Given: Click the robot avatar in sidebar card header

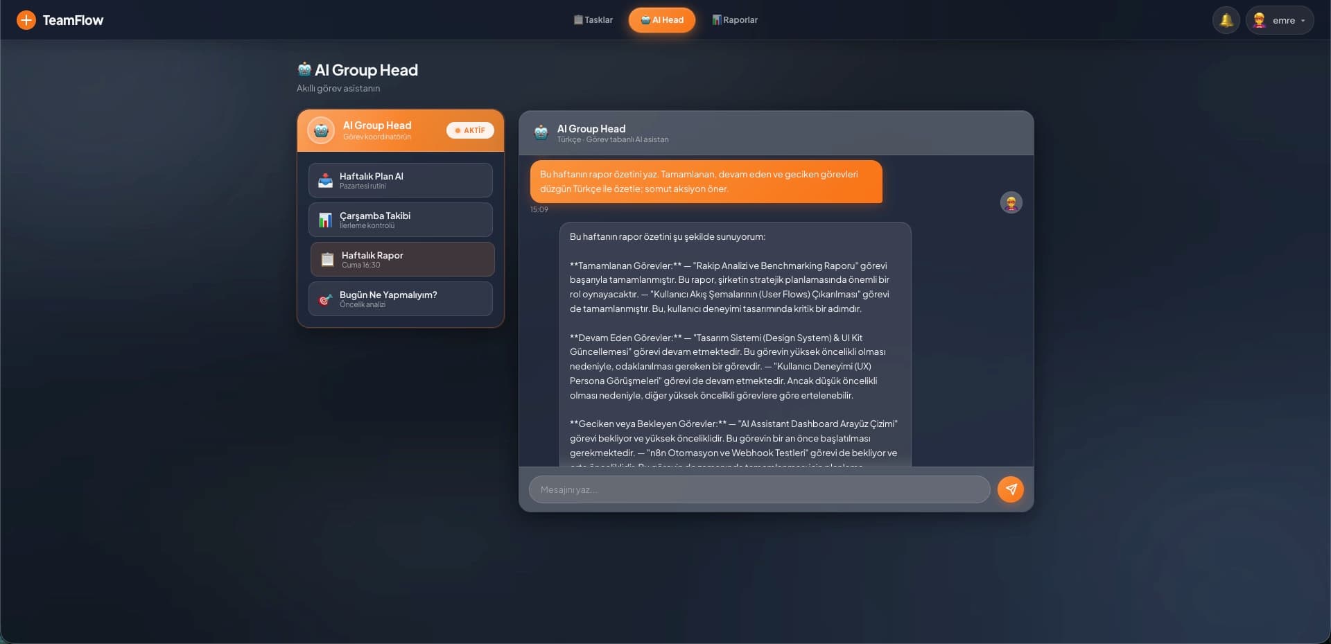Looking at the screenshot, I should click(321, 130).
